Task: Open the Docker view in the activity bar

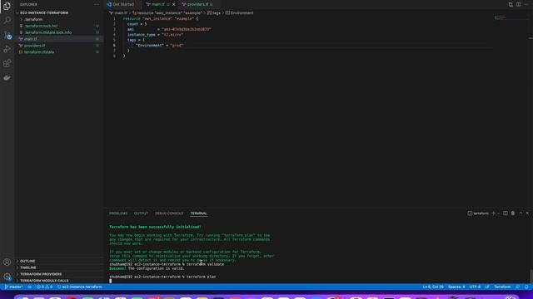Action: [x=7, y=77]
